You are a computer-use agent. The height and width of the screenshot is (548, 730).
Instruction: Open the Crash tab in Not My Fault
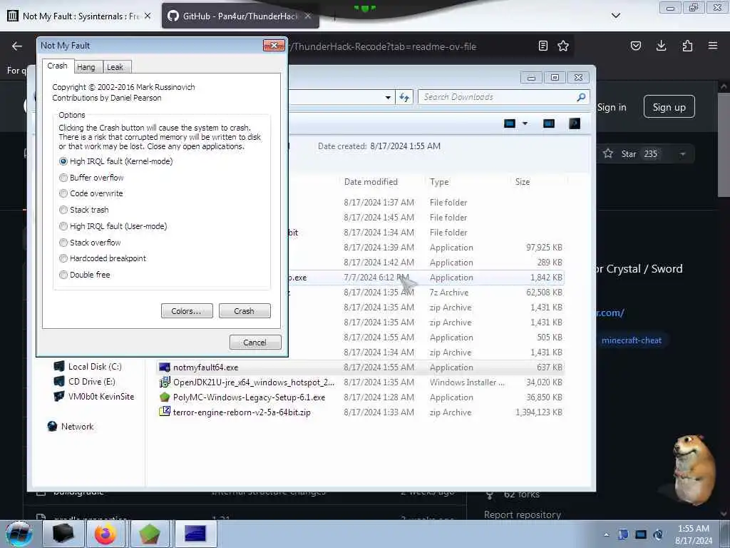57,66
